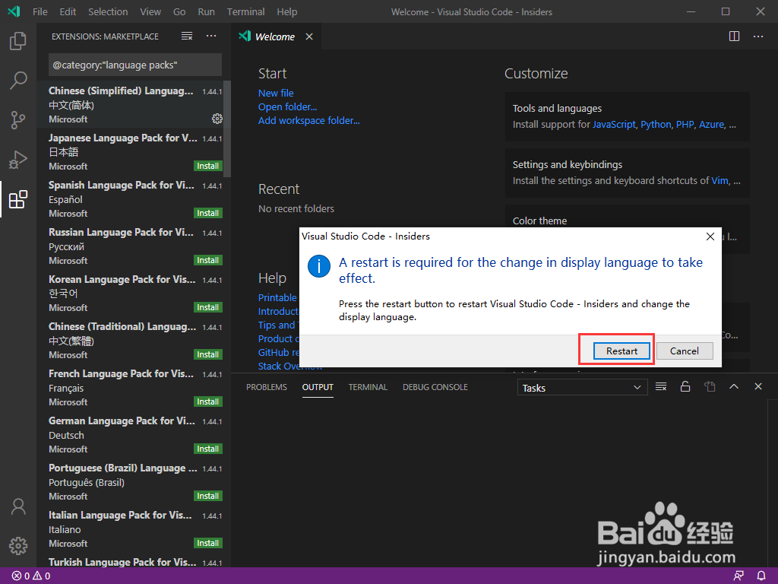778x584 pixels.
Task: Click the manage gear for Chinese (Simplified) pack
Action: point(217,119)
